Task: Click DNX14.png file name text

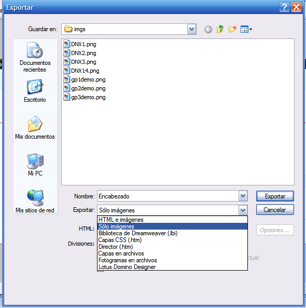Action: point(85,71)
